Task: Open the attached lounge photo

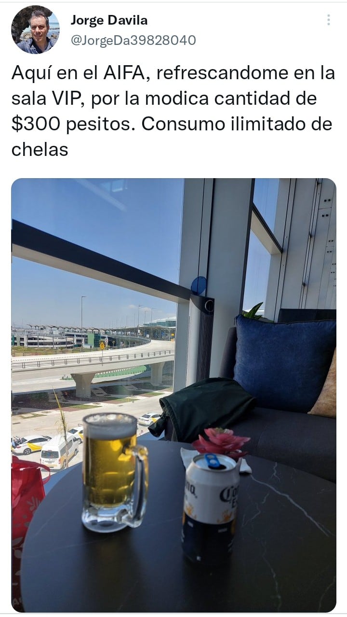Action: coord(173,395)
